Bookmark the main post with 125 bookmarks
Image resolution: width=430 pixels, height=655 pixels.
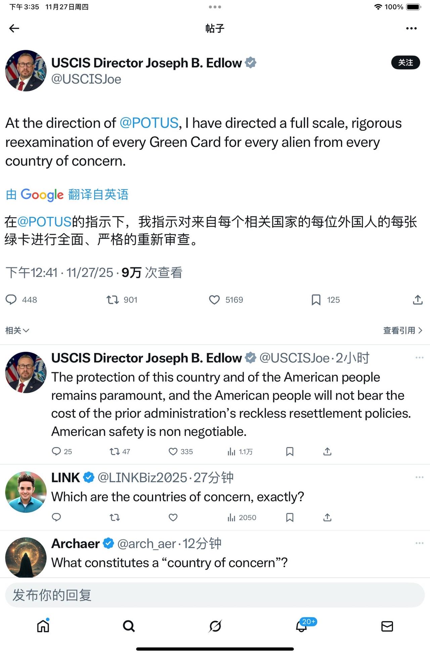316,299
